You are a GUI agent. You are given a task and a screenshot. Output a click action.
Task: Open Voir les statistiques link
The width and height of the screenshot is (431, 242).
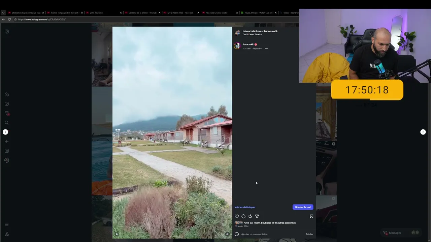[245, 207]
